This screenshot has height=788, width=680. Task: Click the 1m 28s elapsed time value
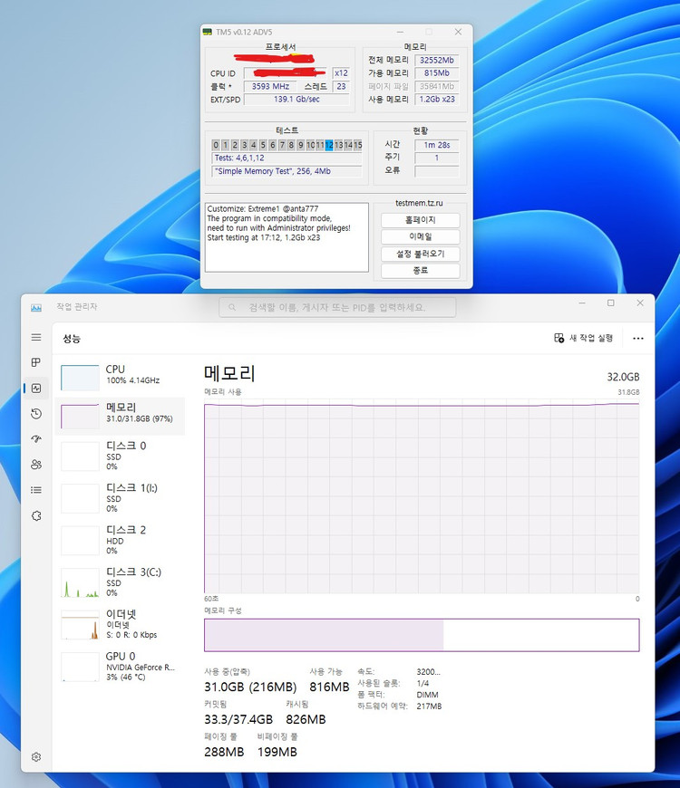[437, 145]
